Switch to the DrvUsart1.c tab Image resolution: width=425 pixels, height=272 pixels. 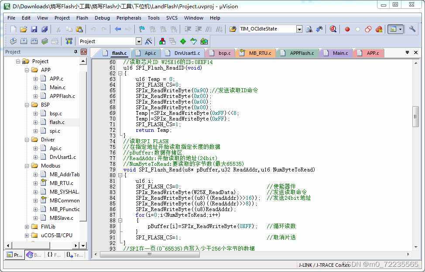(x=183, y=53)
